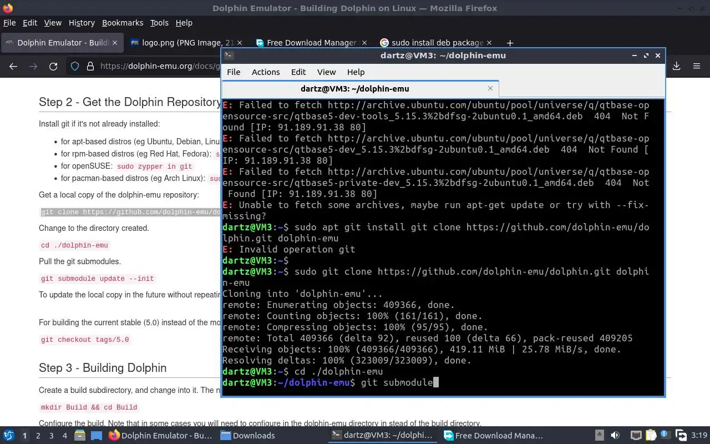Switch to Free Download Manager browser tab
710x444 pixels.
(312, 43)
